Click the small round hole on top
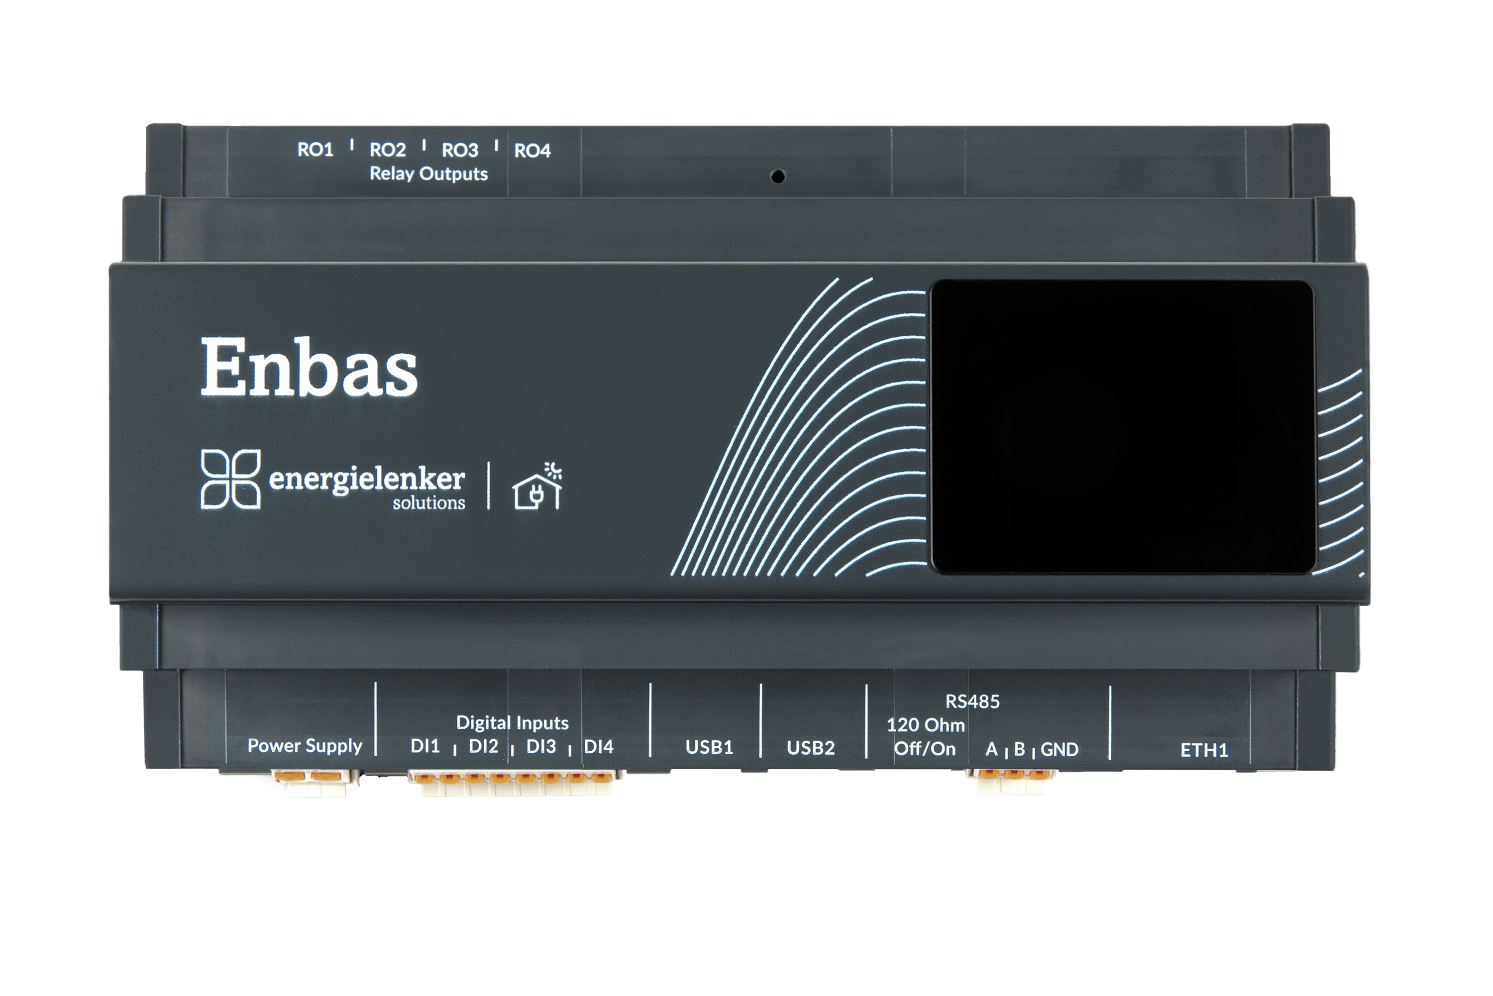The height and width of the screenshot is (996, 1493). point(778,177)
